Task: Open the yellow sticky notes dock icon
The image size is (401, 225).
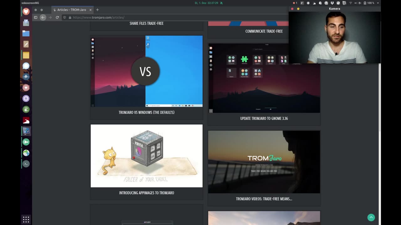Action: tap(26, 55)
